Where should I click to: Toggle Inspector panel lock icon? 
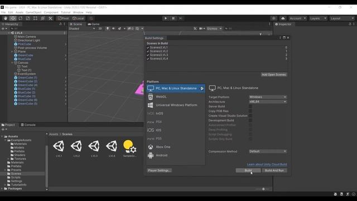[350, 24]
